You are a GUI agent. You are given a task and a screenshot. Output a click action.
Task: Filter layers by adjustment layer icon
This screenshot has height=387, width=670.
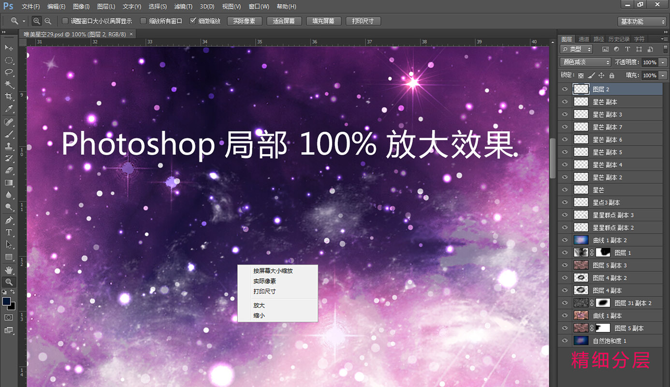pos(616,49)
